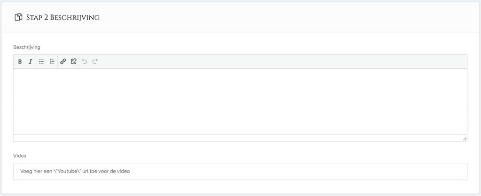Click inside the Beschrijving text editor
Viewport: 481px width, 196px height.
pyautogui.click(x=240, y=102)
